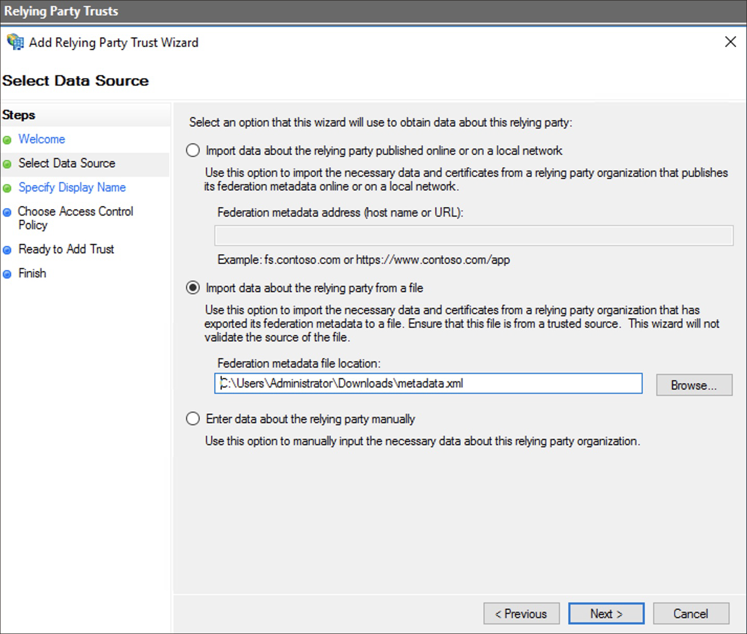The image size is (747, 634).
Task: Go back with the Previous button
Action: pyautogui.click(x=521, y=614)
